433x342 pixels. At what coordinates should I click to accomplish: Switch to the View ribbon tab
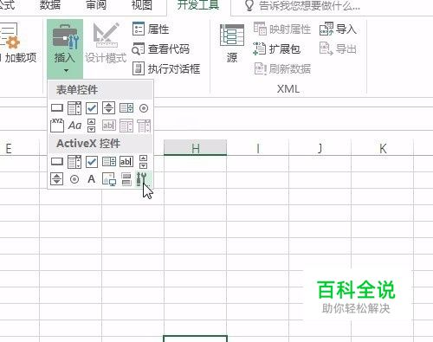pos(142,4)
